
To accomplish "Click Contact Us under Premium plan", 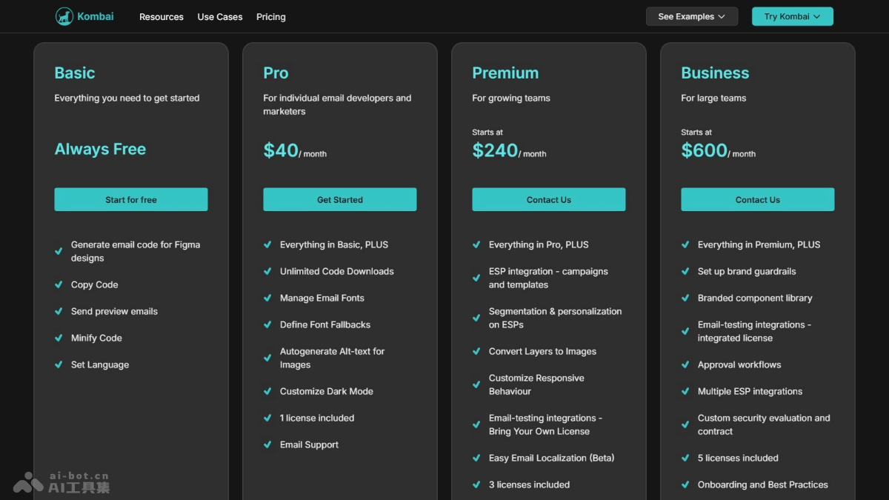I will click(549, 199).
